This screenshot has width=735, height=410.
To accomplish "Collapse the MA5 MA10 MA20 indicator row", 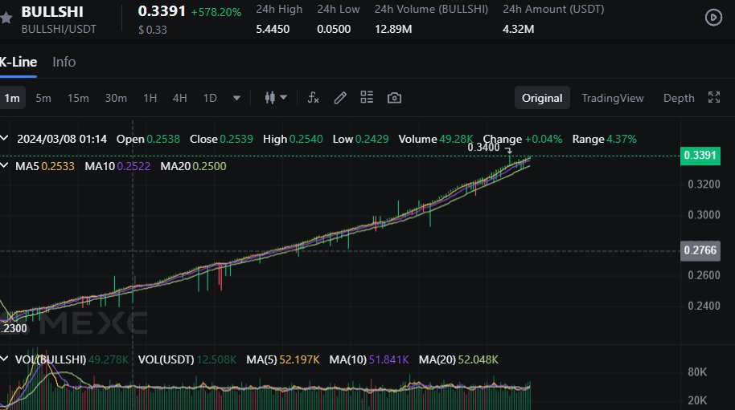I will point(4,165).
